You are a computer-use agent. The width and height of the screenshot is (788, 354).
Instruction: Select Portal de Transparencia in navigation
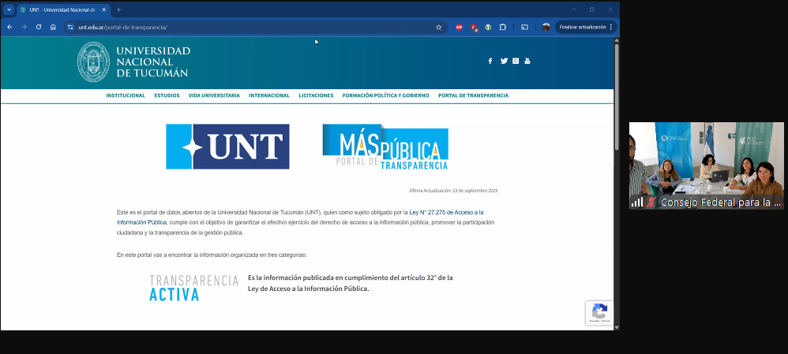[x=473, y=95]
